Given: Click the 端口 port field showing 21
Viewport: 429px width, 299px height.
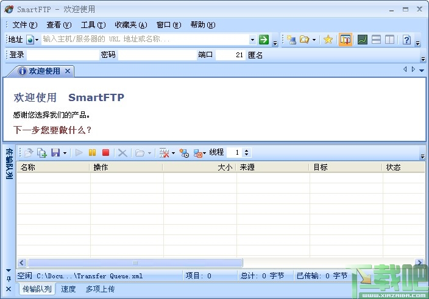Looking at the screenshot, I should click(x=230, y=55).
